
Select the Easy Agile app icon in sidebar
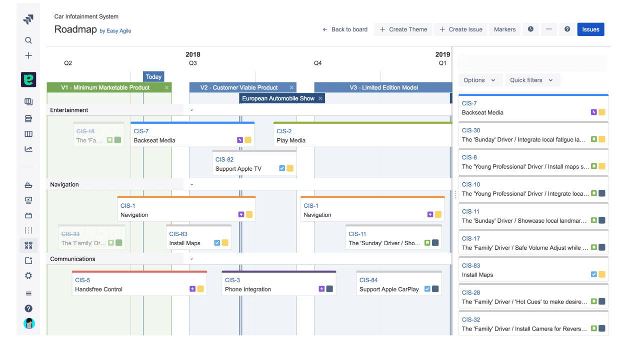(x=28, y=79)
